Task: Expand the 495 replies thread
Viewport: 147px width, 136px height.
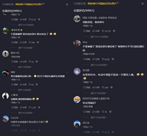Action: click(26, 113)
